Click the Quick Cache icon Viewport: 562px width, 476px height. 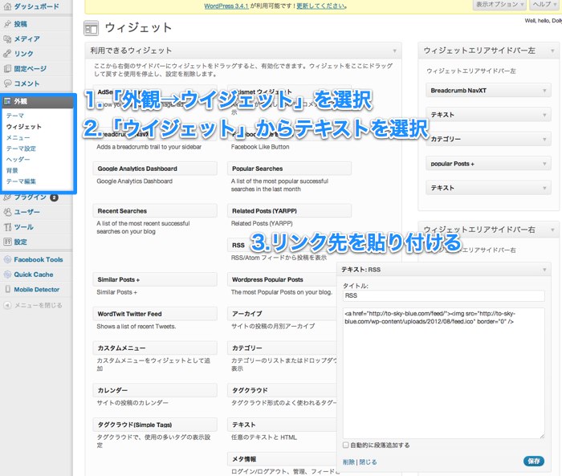pos(7,275)
